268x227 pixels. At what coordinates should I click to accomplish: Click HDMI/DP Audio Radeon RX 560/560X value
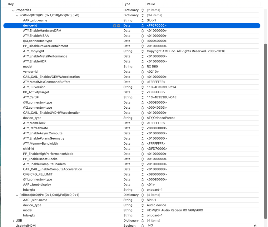tap(175, 210)
